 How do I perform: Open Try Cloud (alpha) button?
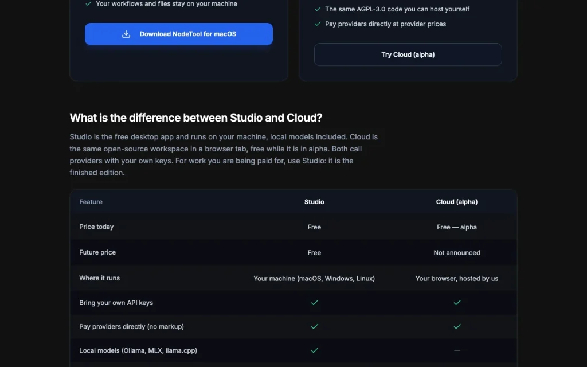click(408, 54)
